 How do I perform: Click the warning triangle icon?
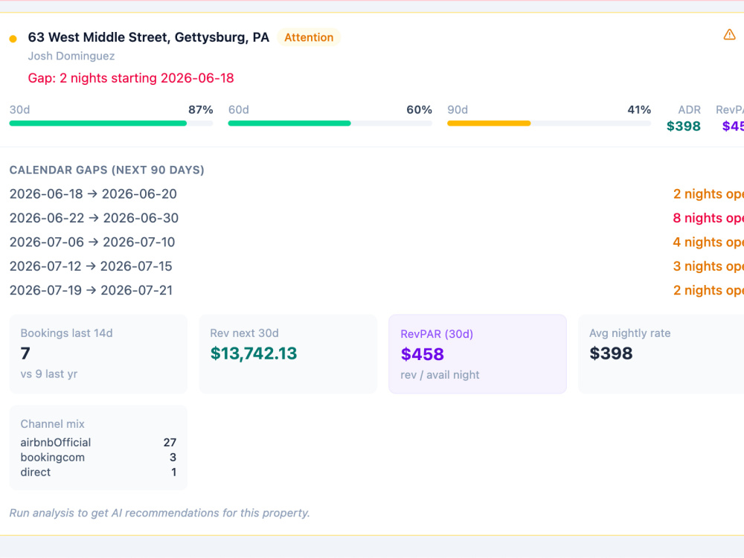pyautogui.click(x=729, y=35)
